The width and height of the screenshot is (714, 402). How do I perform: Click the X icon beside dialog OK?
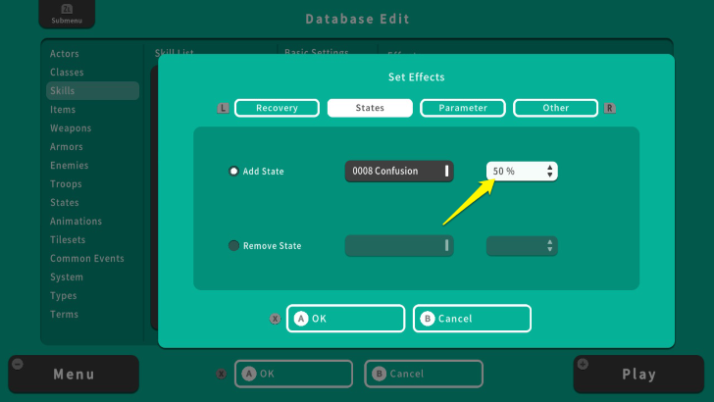point(275,319)
